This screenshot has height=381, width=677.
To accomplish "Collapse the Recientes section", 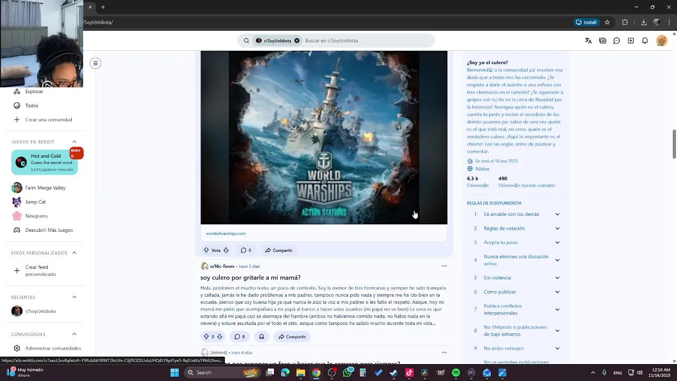I will (x=74, y=297).
